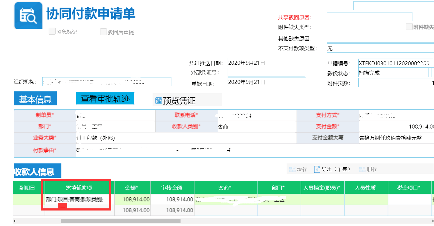Click the left arrow of the horizontal scrollbar
The image size is (434, 226).
tap(15, 221)
